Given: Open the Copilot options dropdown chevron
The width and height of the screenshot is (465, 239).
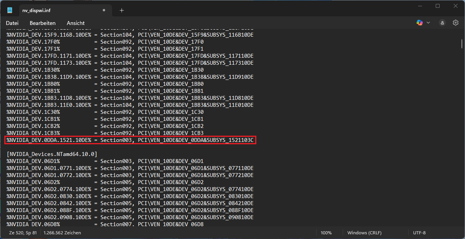Looking at the screenshot, I should pos(428,23).
